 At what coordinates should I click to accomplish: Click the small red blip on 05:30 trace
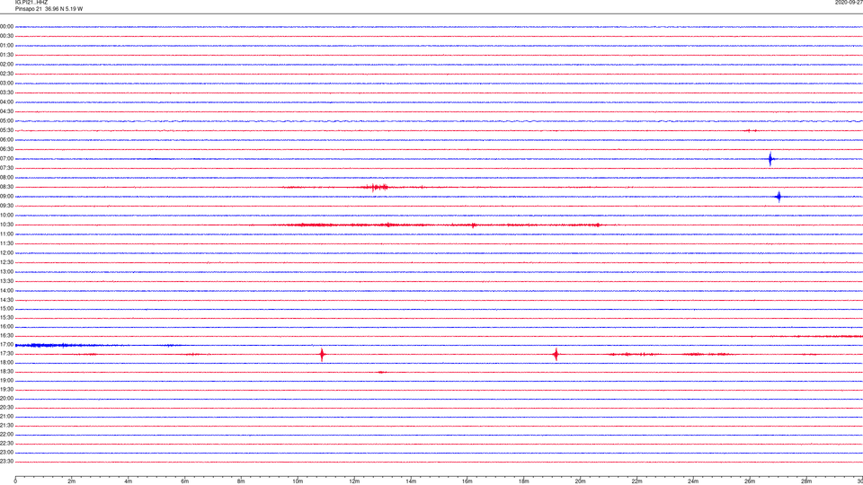pos(750,131)
